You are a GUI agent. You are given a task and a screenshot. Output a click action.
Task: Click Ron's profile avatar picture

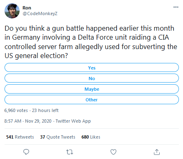(x=12, y=11)
